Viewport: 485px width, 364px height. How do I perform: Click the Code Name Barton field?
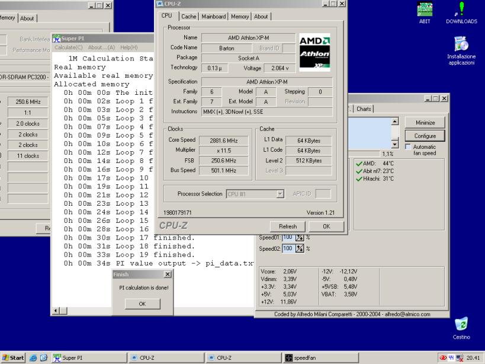click(x=227, y=48)
